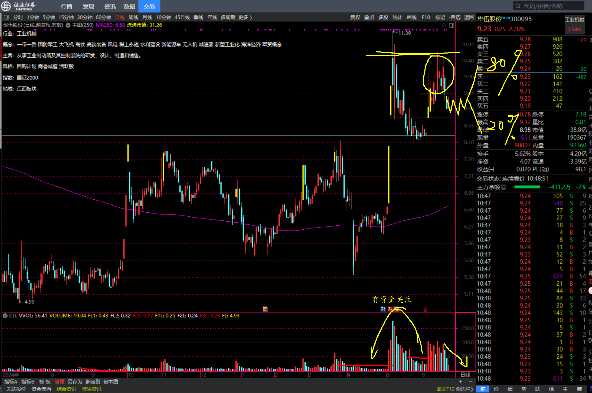Switch to the 行情 tab

(67, 6)
